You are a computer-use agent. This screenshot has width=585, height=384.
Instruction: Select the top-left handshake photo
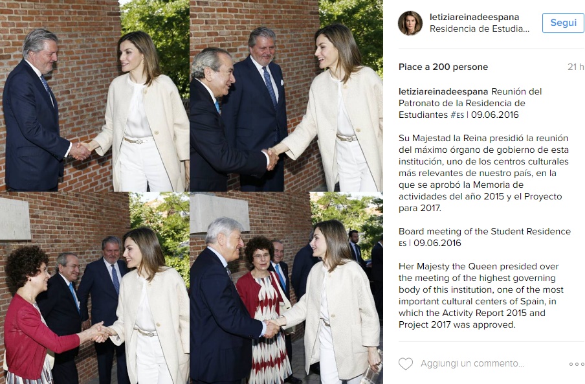tap(94, 96)
